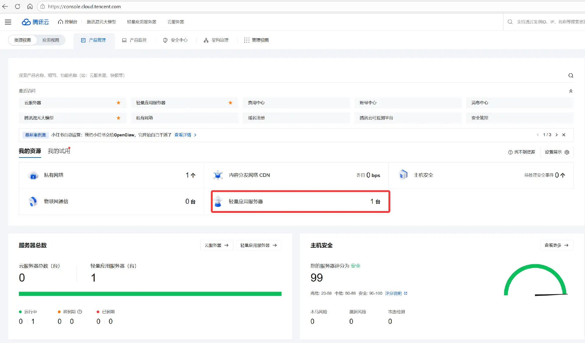Unfavorite 云服务器 via its star
This screenshot has height=343, width=585.
click(119, 103)
